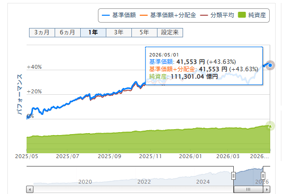Toggle the 純資産 legend series
The image size is (282, 194).
(252, 15)
